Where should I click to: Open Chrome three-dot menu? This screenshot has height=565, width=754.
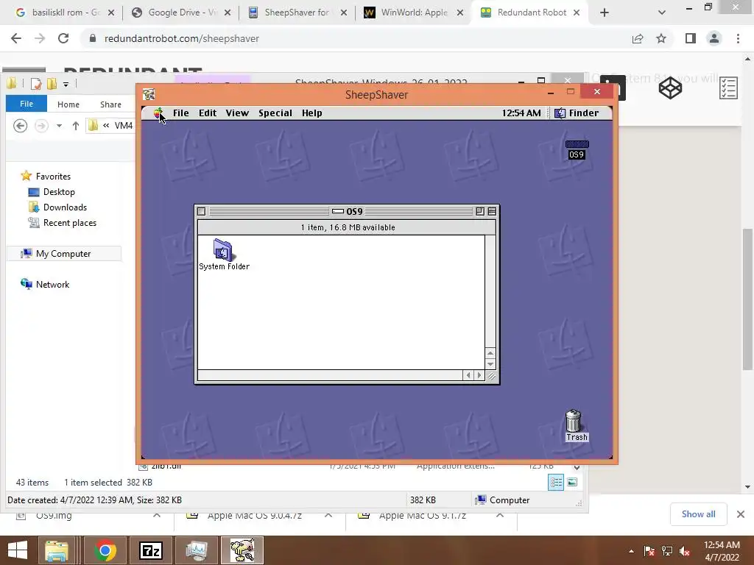(738, 38)
